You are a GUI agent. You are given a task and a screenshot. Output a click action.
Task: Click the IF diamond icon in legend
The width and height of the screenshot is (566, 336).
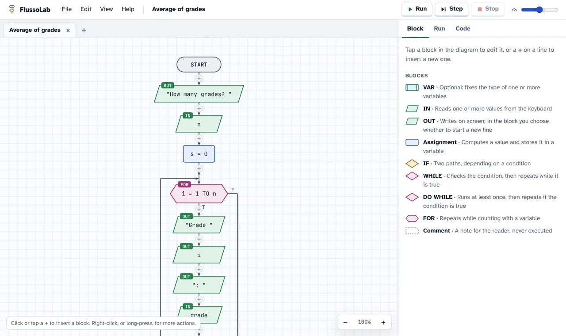pos(412,164)
